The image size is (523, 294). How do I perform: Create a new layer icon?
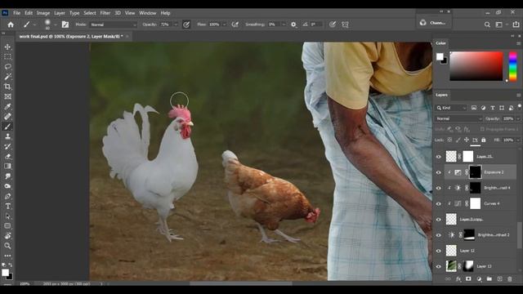499,278
